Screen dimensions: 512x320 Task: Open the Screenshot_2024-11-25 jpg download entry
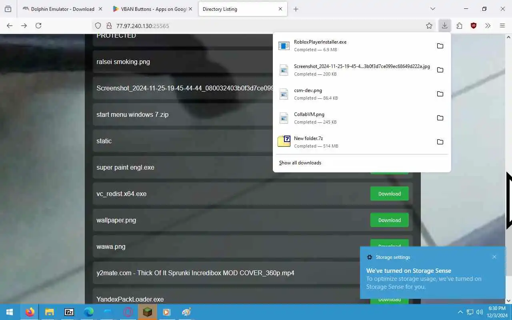(354, 70)
